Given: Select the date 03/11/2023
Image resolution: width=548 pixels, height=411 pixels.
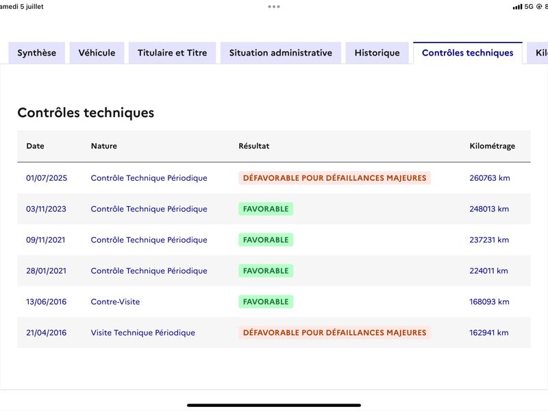Looking at the screenshot, I should [x=46, y=209].
